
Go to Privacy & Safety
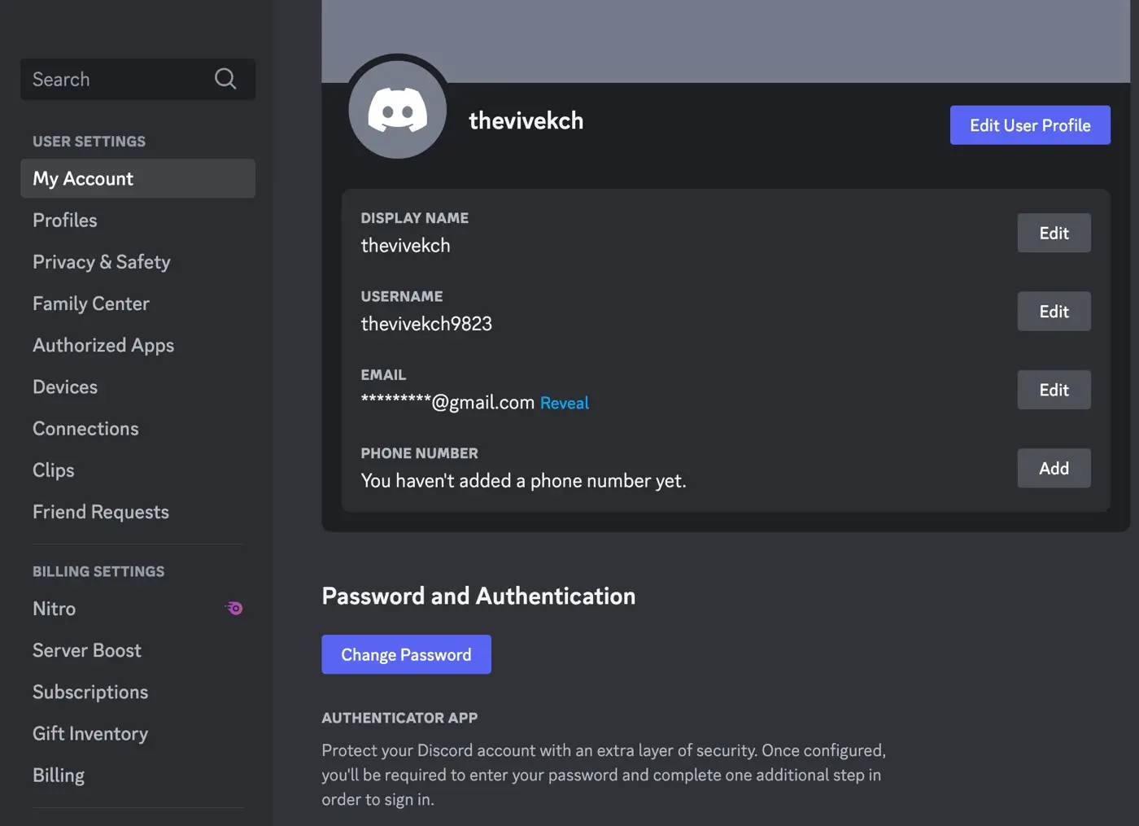(x=137, y=261)
